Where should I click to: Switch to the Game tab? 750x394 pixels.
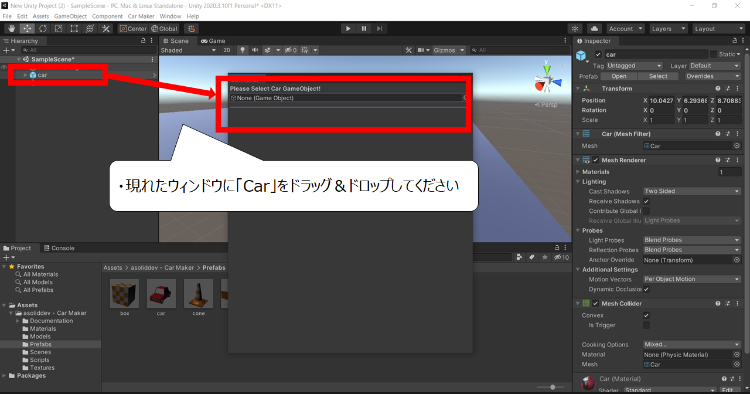(x=213, y=41)
